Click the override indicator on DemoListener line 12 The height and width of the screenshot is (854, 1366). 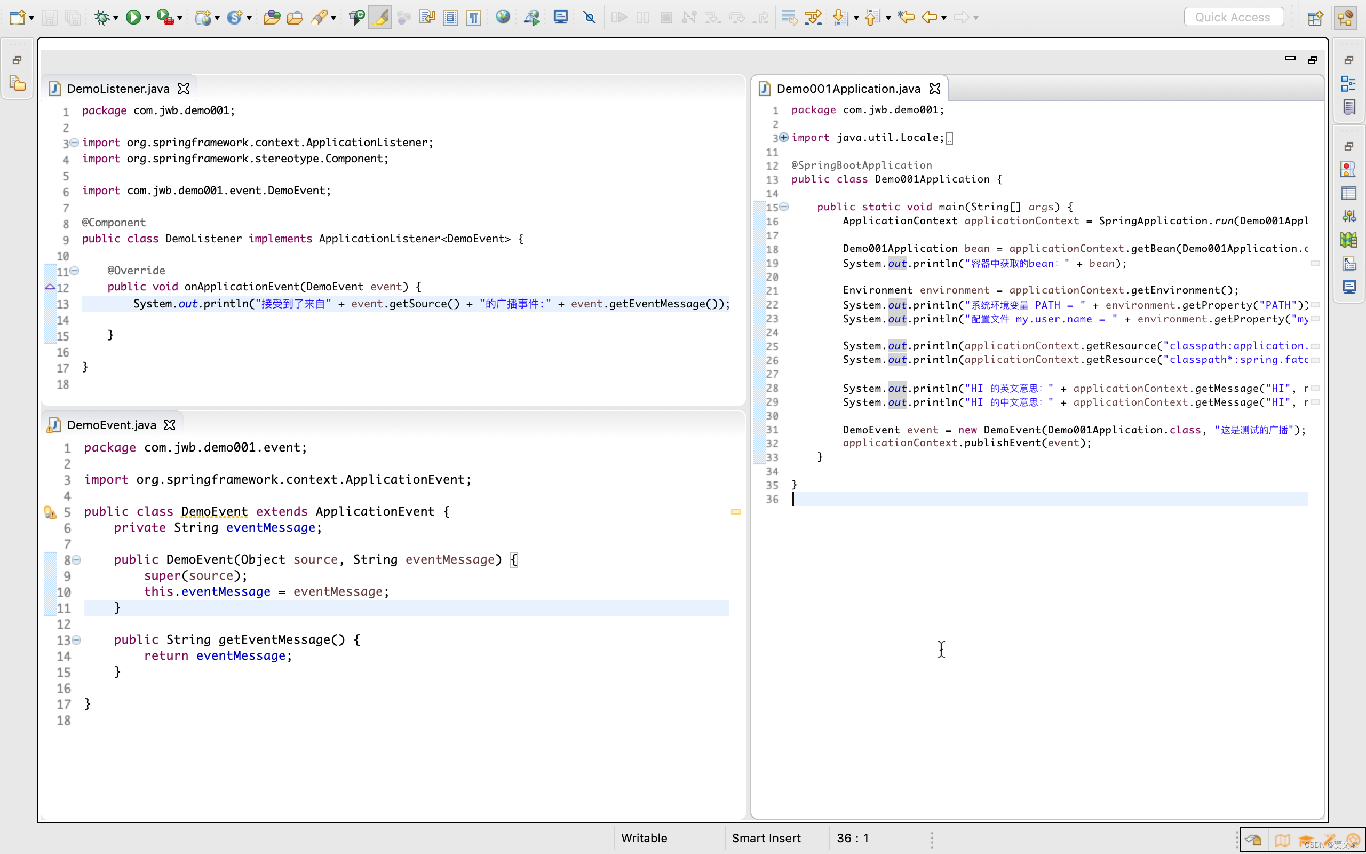[50, 287]
